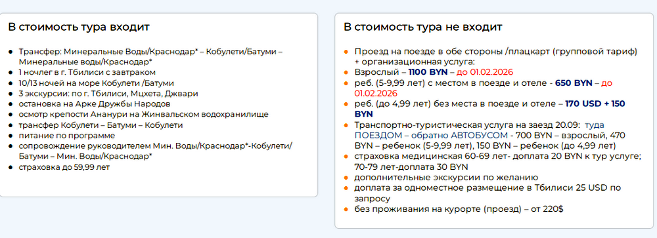Image resolution: width=657 pixels, height=238 pixels.
Task: Click the bold '650 BYN' child price
Action: coord(574,83)
